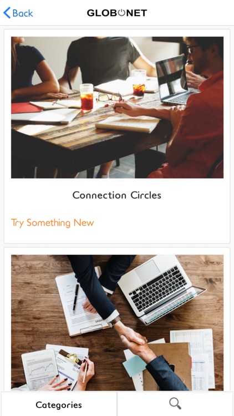Click the power symbol inside GLOBONET logo
This screenshot has width=234, height=416.
click(x=121, y=12)
